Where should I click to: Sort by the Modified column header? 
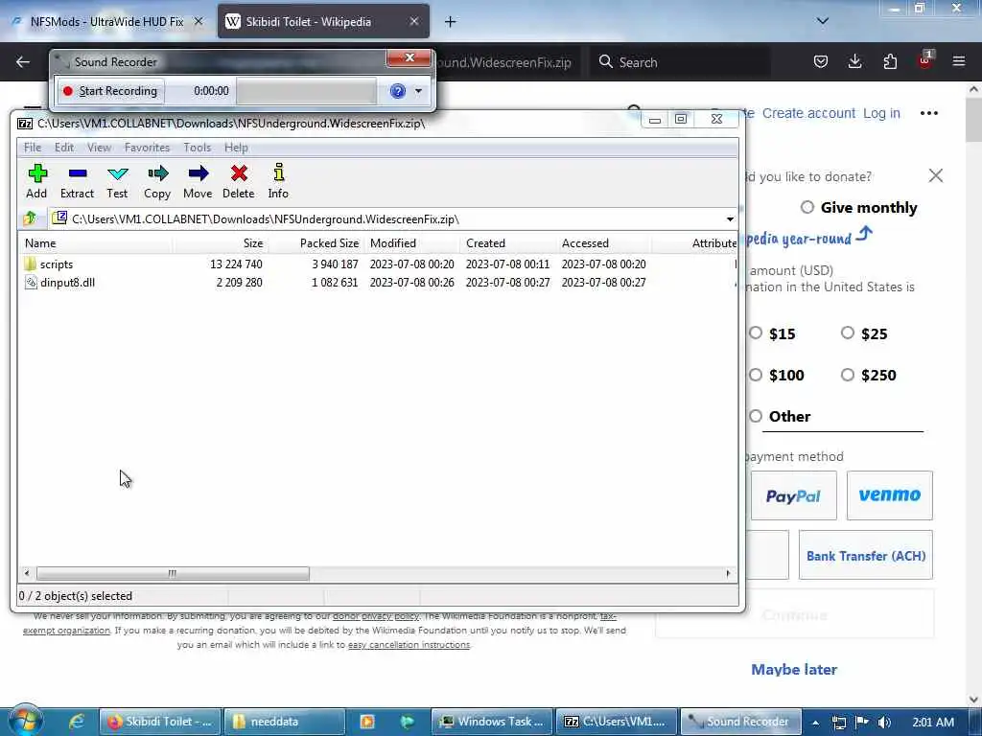(412, 242)
